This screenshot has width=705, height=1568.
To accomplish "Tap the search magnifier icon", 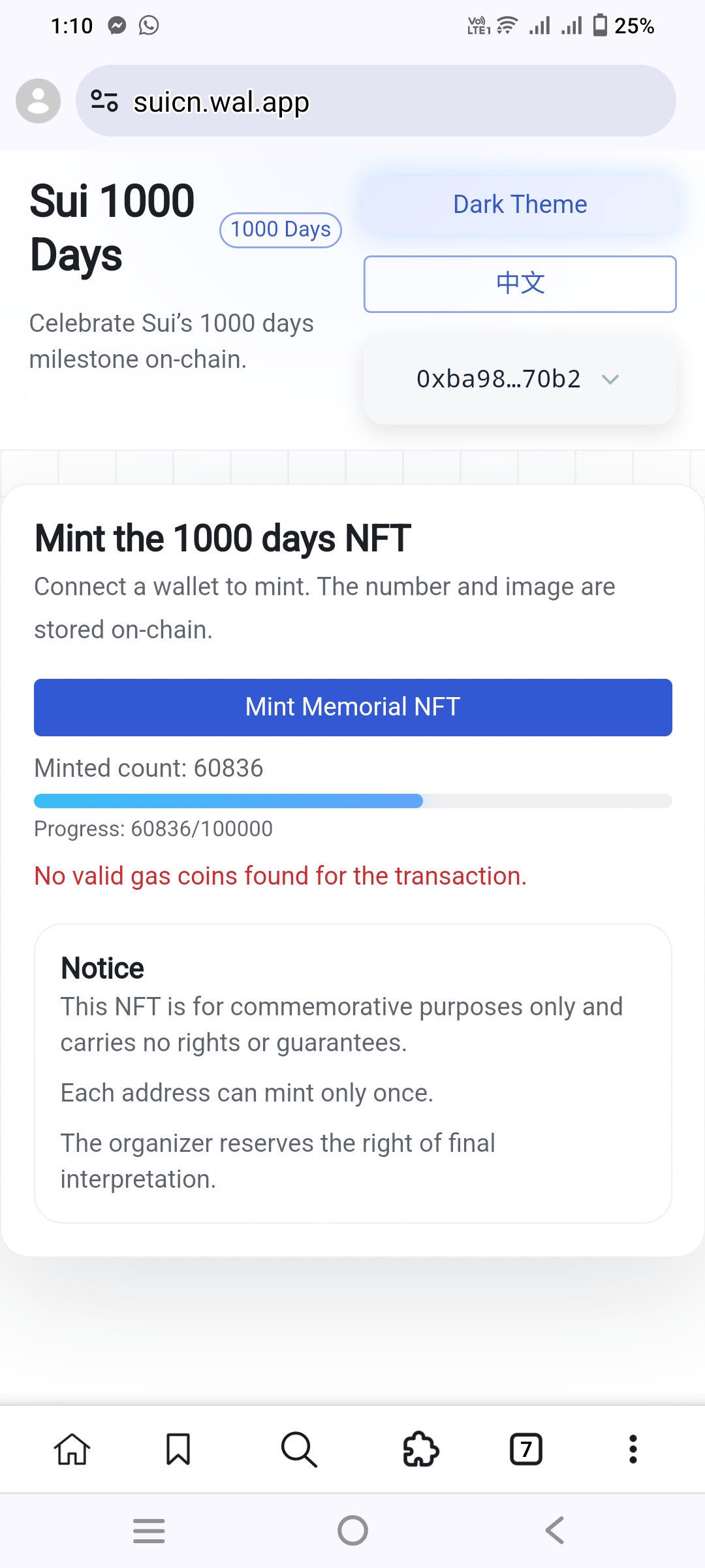I will coord(299,1450).
